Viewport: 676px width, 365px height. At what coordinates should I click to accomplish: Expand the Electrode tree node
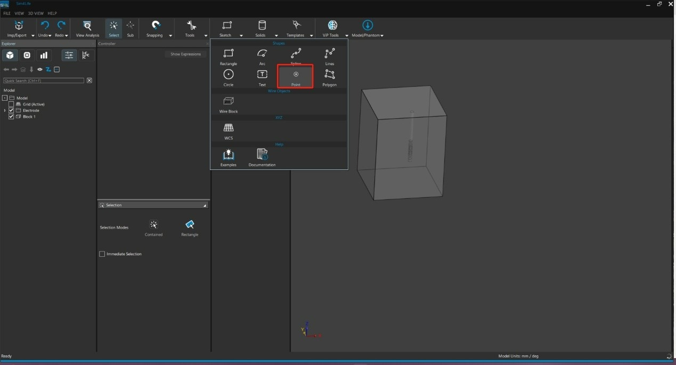[5, 110]
